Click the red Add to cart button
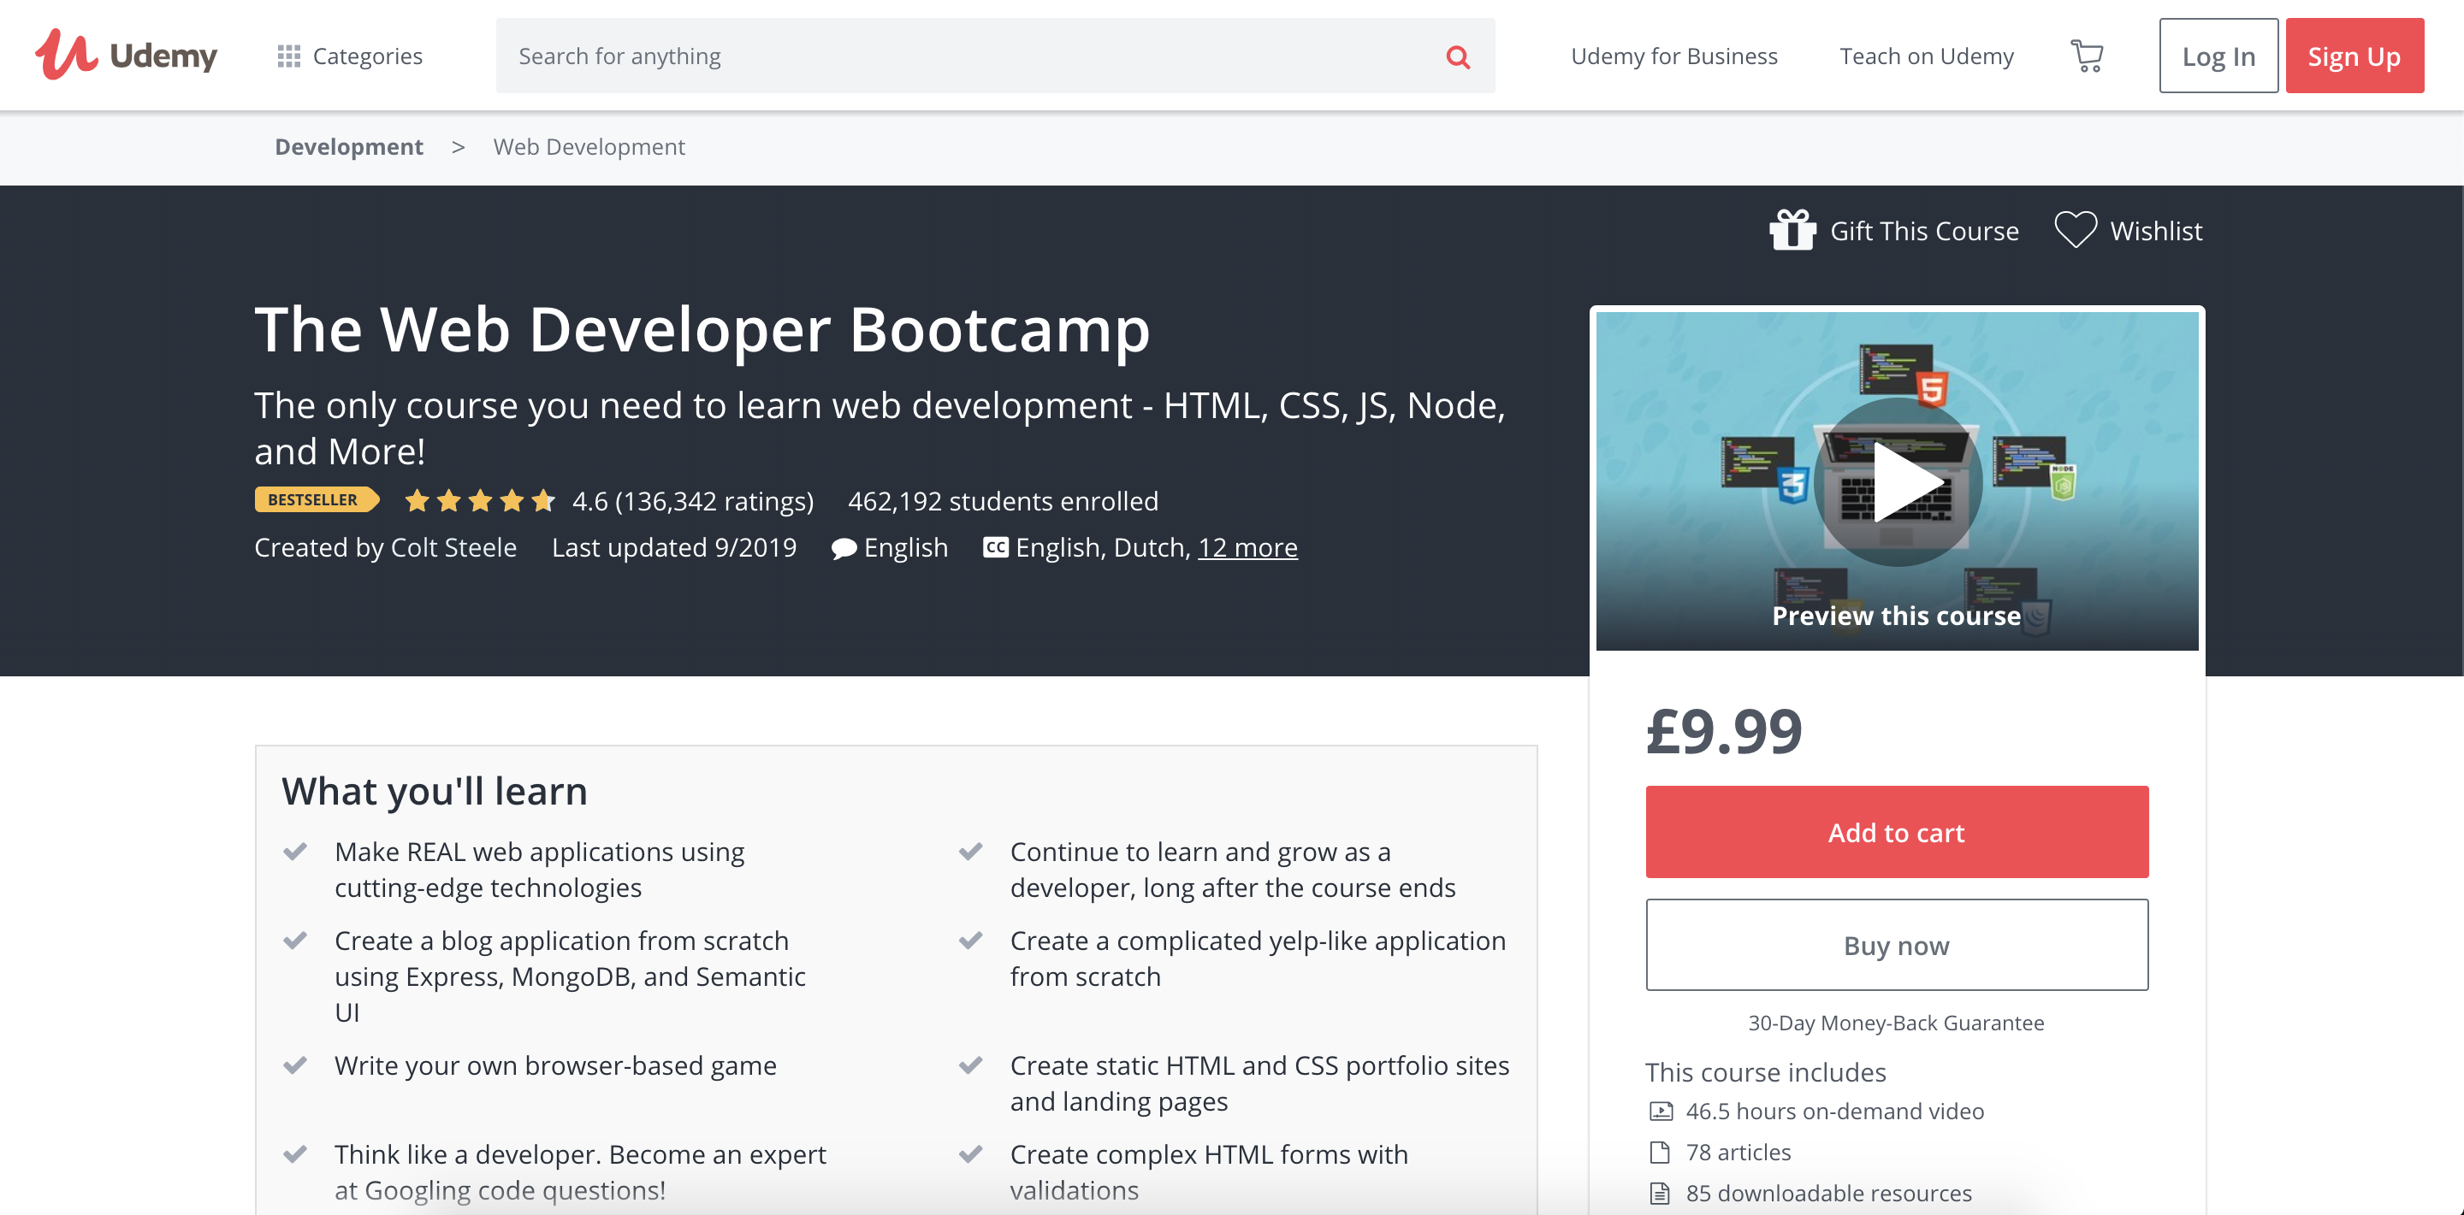2464x1215 pixels. coord(1896,832)
